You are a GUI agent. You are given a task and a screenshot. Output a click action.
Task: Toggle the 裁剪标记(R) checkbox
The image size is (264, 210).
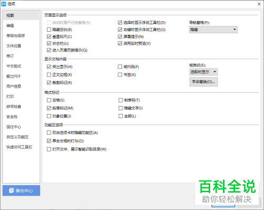point(49,83)
